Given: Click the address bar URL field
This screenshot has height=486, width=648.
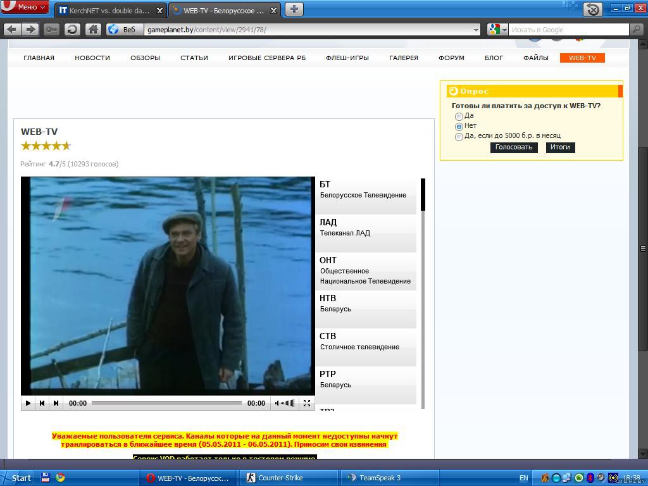Looking at the screenshot, I should click(x=308, y=30).
